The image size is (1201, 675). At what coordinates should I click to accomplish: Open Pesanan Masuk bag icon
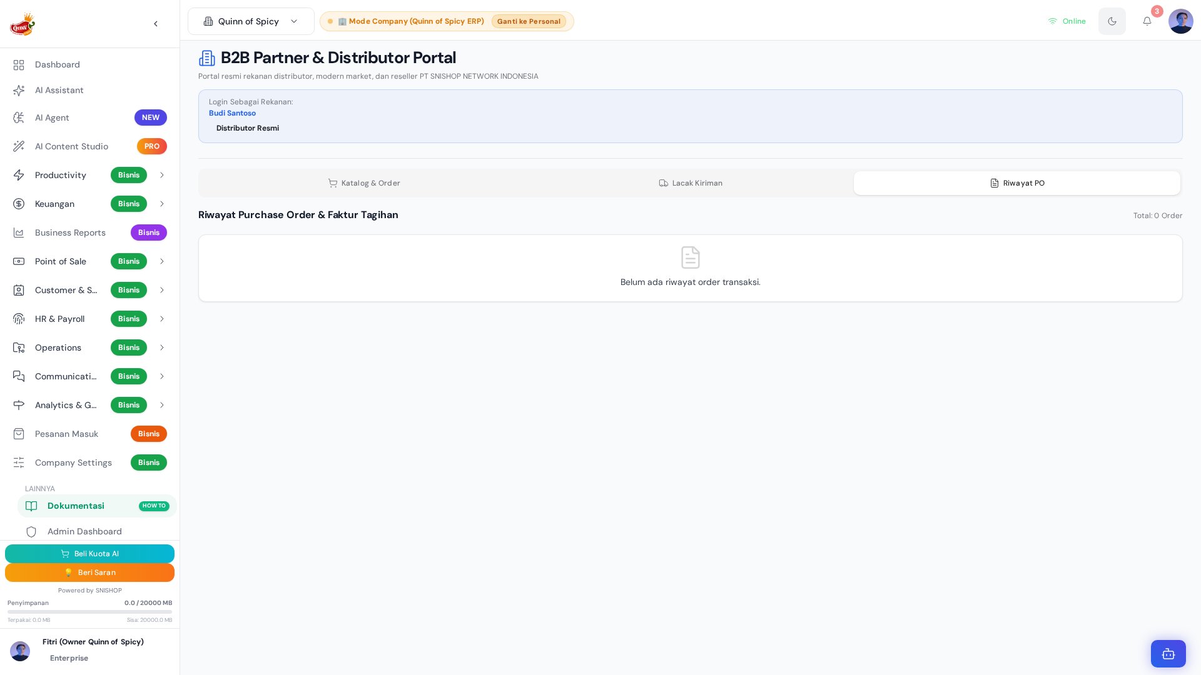tap(19, 434)
